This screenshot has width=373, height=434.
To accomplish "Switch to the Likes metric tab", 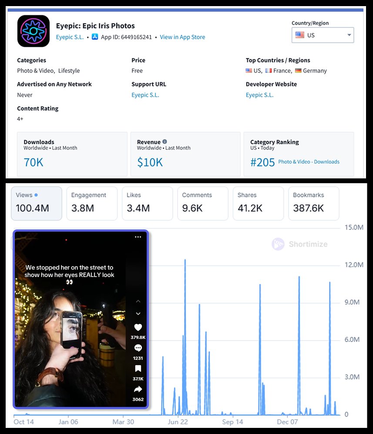I will pos(147,203).
